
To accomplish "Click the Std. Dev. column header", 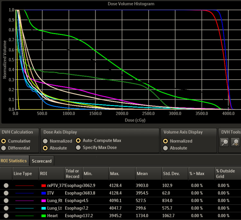I will click(x=175, y=174).
